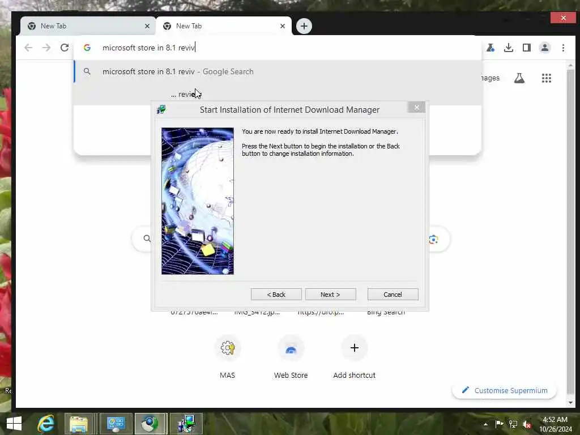
Task: Click the IDM installer title bar icon
Action: coord(161,109)
